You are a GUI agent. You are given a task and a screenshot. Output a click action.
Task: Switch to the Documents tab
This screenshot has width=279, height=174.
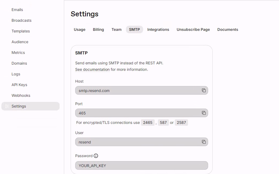click(228, 29)
